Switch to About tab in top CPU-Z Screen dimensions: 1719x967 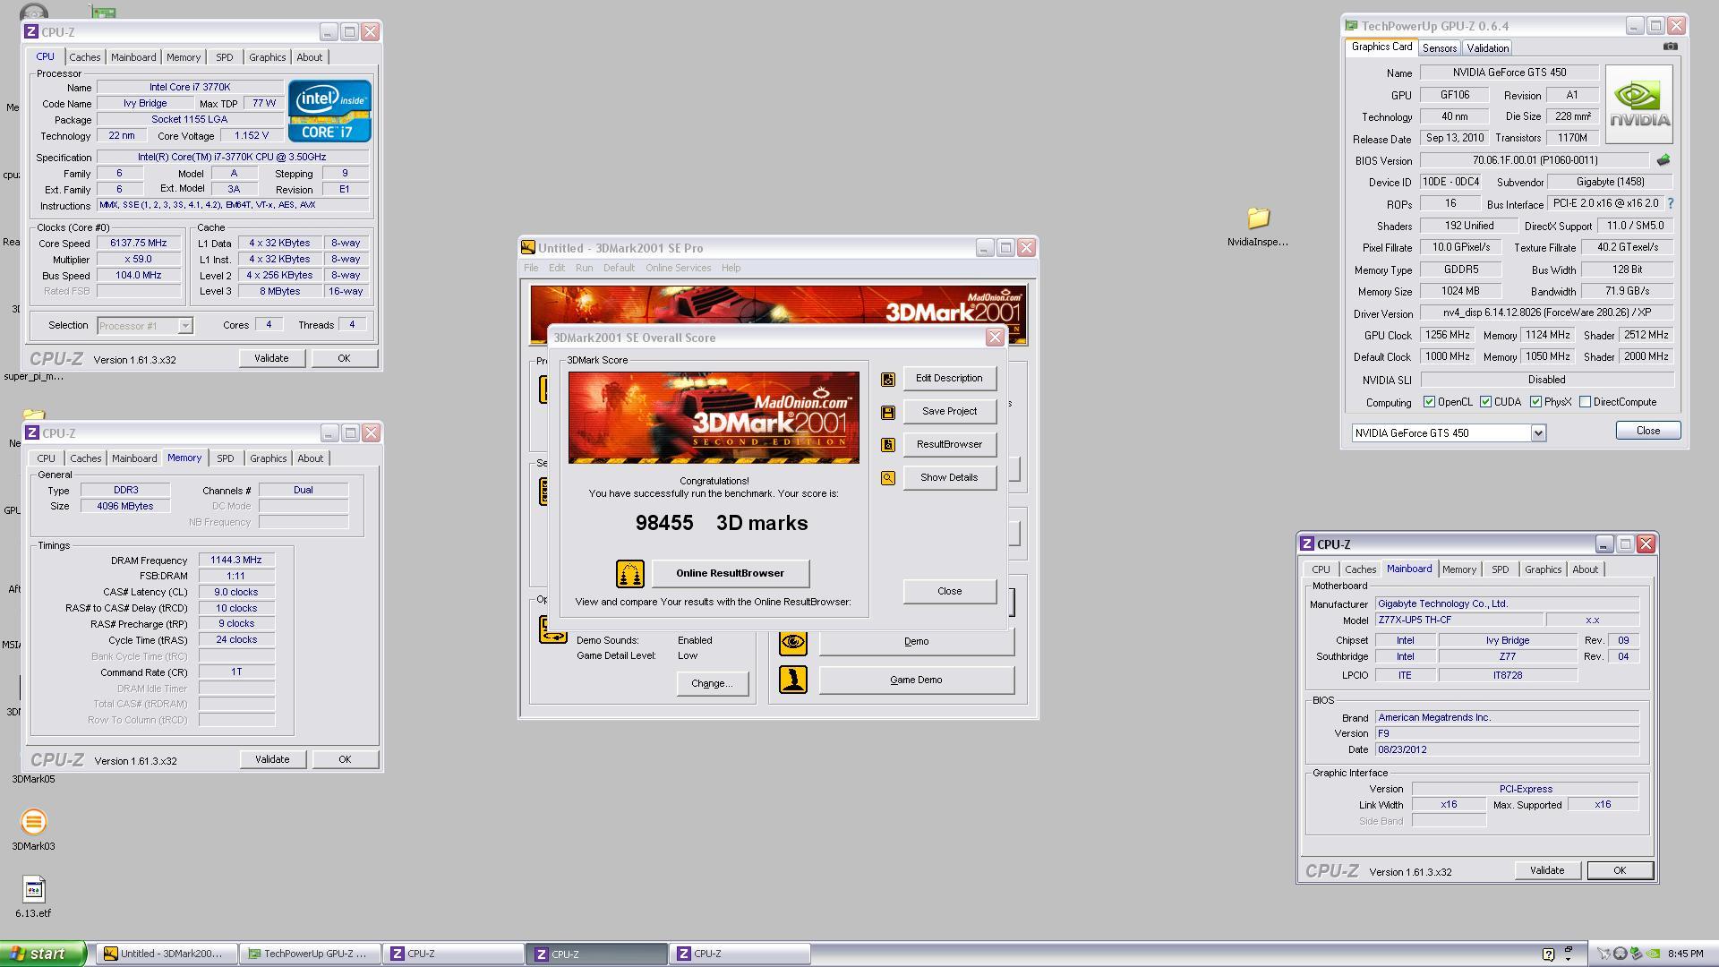pyautogui.click(x=310, y=57)
